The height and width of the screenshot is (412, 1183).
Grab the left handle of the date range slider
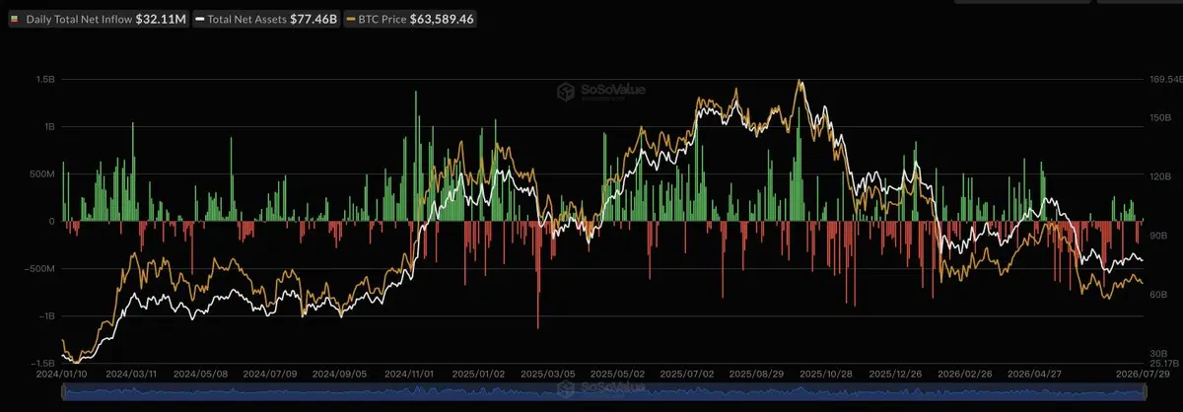(63, 392)
